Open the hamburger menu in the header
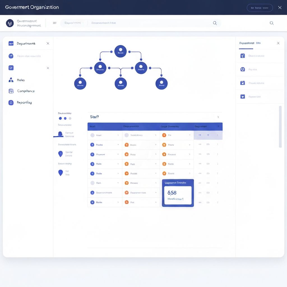The width and height of the screenshot is (287, 287). tap(55, 23)
